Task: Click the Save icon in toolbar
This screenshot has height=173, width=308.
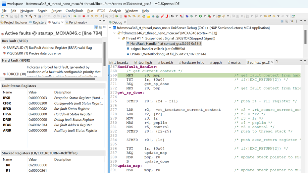Action: click(x=11, y=16)
